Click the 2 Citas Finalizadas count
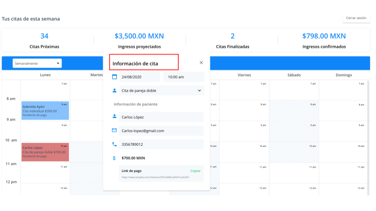The image size is (376, 211). click(233, 36)
